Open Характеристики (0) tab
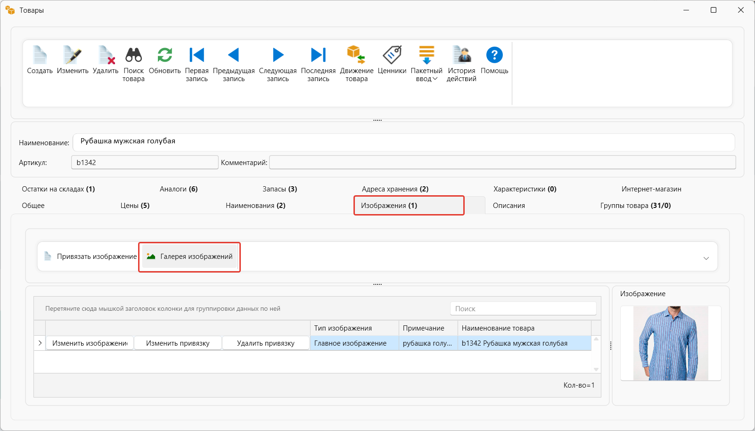This screenshot has height=431, width=755. pyautogui.click(x=525, y=189)
